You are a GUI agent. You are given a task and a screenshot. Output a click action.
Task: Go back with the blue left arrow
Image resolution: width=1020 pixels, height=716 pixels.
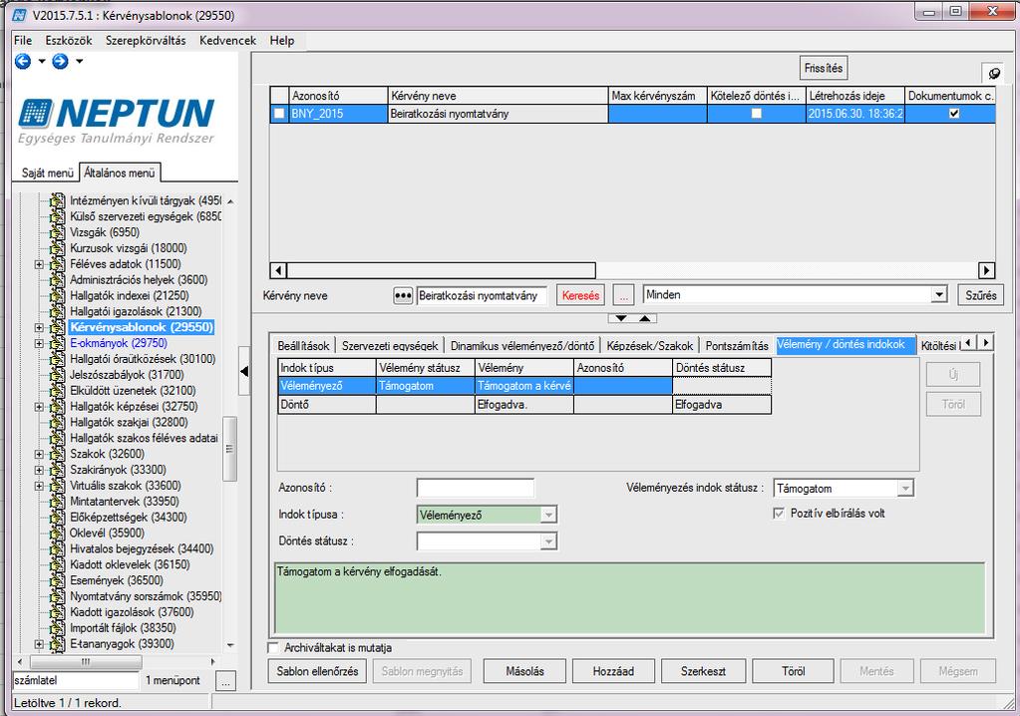[x=23, y=61]
